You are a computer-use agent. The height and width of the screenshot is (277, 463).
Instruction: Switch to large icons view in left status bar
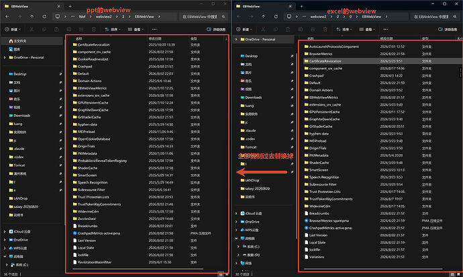pos(227,274)
